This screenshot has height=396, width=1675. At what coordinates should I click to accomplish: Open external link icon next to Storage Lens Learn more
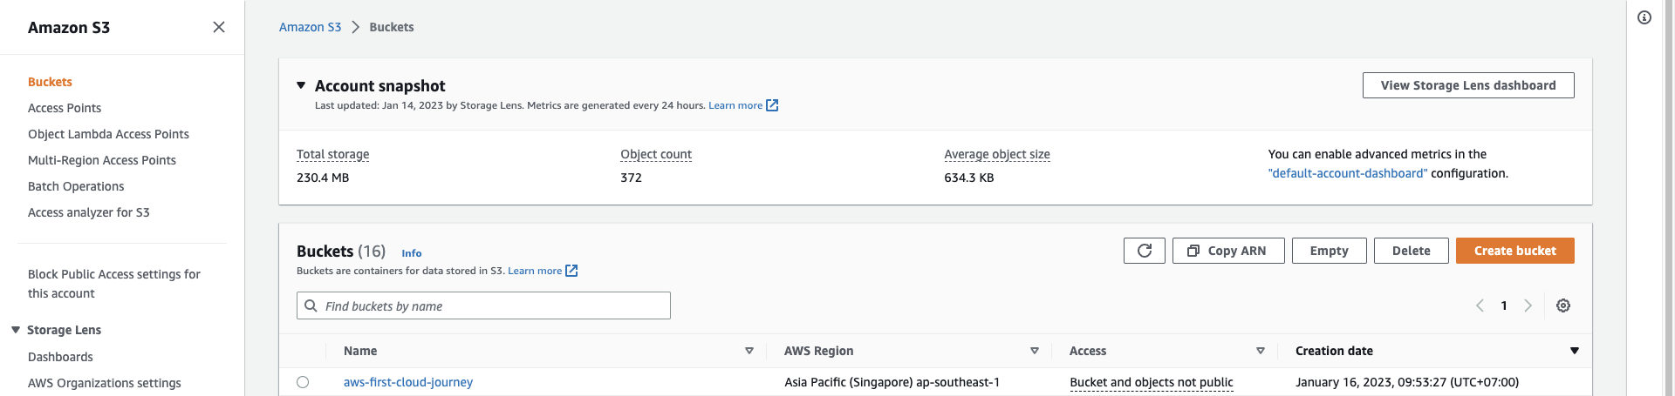pos(772,105)
